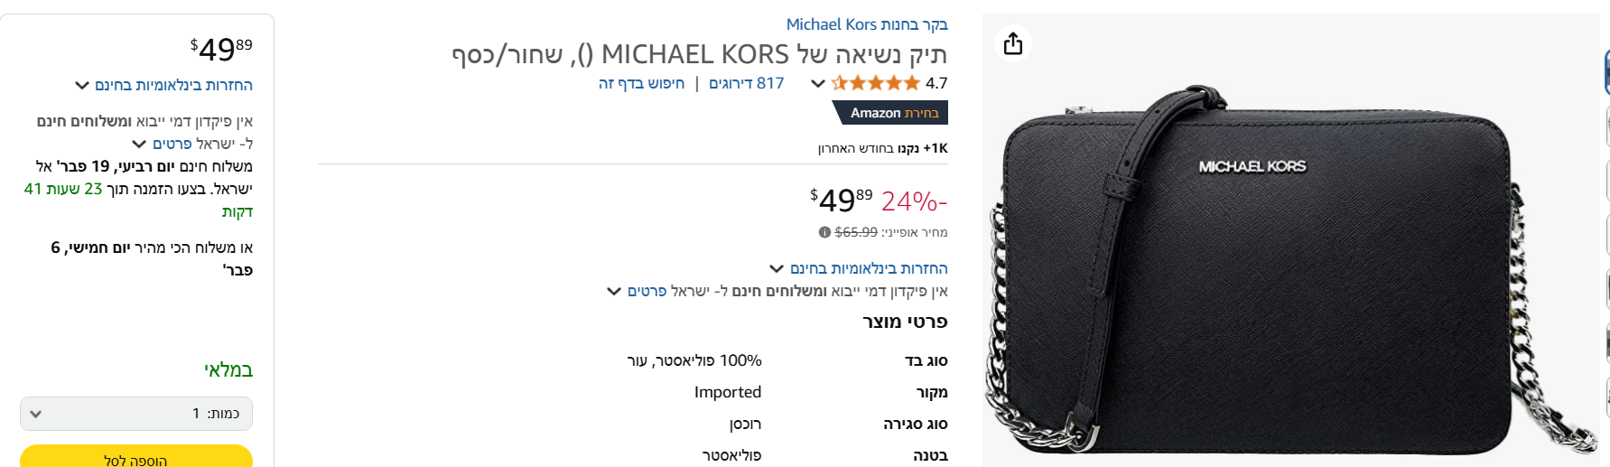Visit the Michael Kors store link
This screenshot has height=467, width=1610.
(867, 24)
